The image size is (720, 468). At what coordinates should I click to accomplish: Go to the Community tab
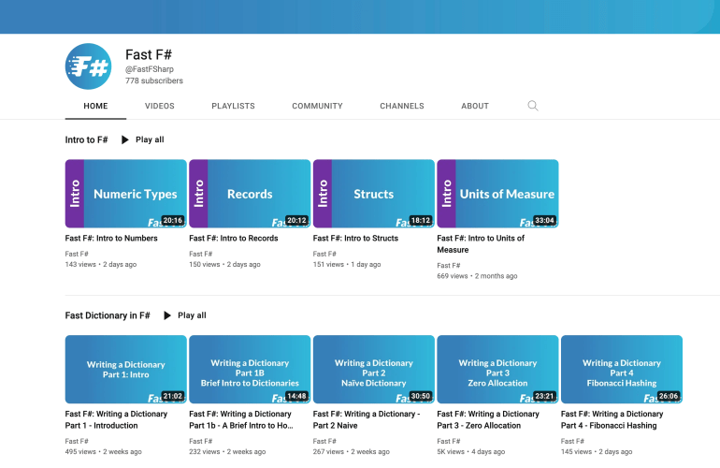point(317,106)
